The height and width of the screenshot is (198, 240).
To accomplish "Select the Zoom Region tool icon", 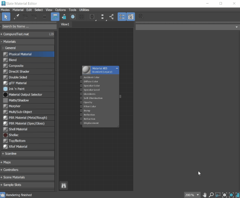I will (218, 195).
